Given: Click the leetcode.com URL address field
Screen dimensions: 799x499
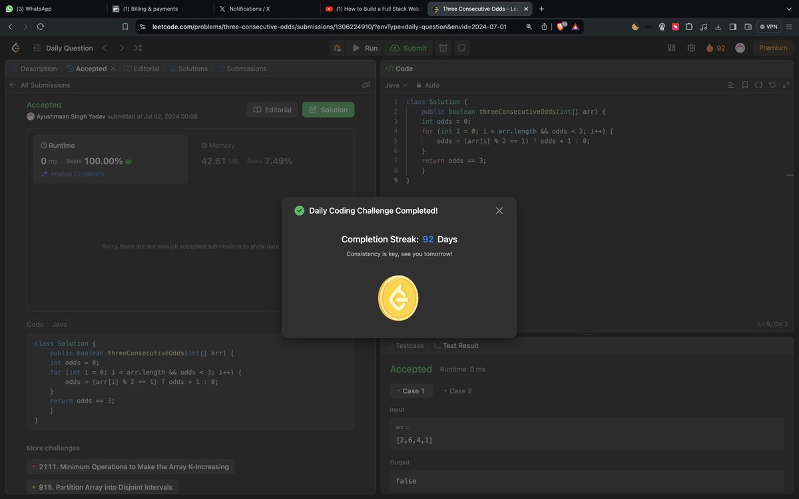Looking at the screenshot, I should (330, 27).
